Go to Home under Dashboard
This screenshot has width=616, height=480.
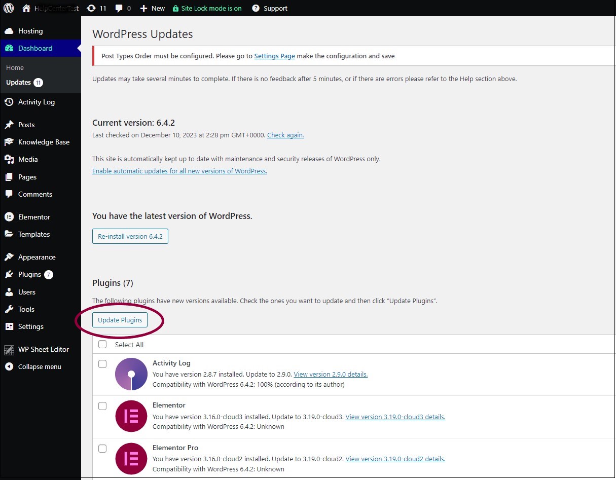[x=15, y=67]
